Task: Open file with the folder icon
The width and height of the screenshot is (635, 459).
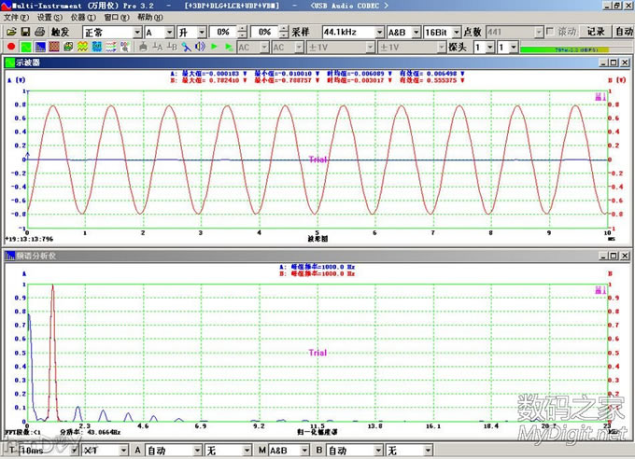Action: 9,32
